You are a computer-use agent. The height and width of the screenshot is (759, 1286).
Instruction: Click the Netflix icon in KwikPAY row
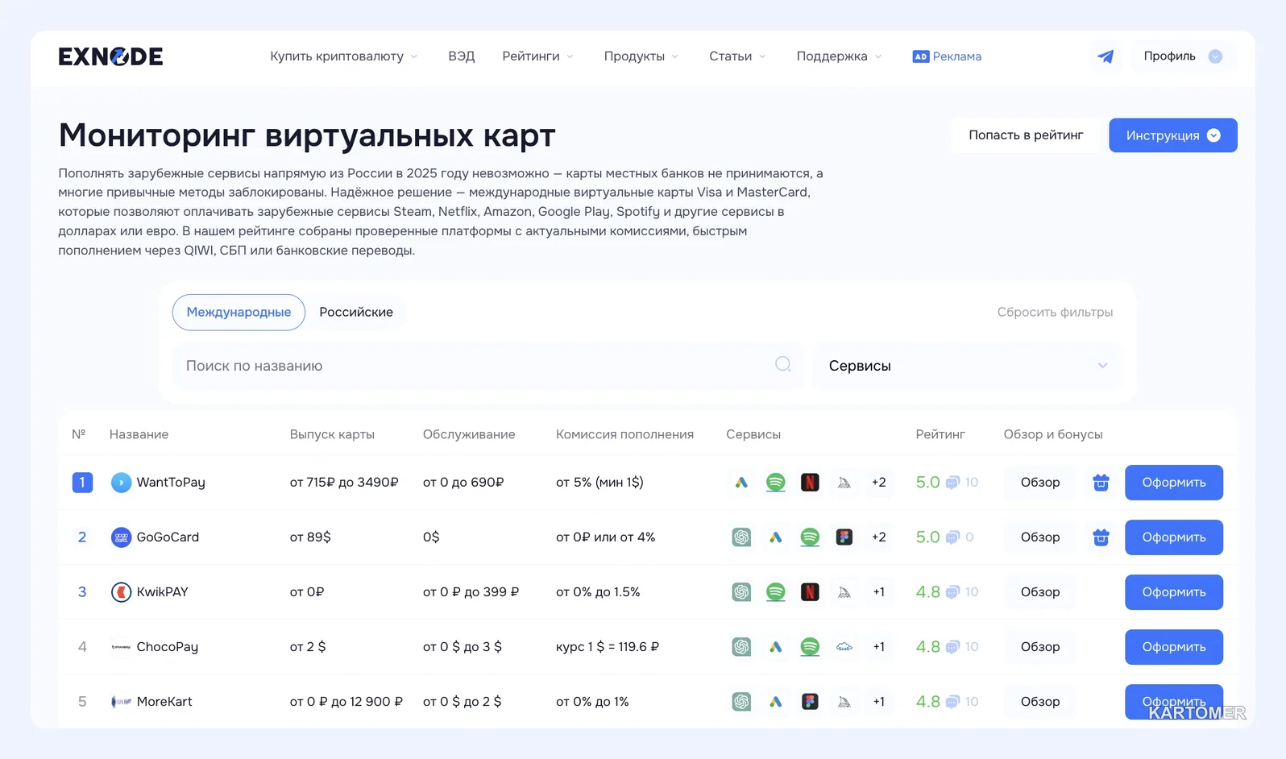[x=810, y=592]
